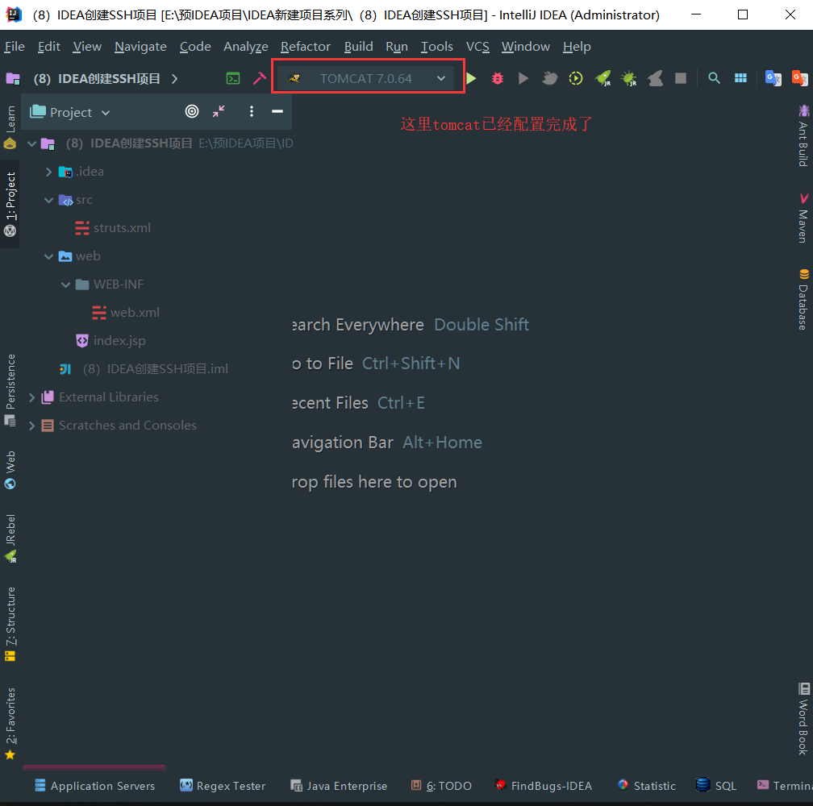Open the Tools menu
Viewport: 813px width, 806px height.
pos(436,47)
